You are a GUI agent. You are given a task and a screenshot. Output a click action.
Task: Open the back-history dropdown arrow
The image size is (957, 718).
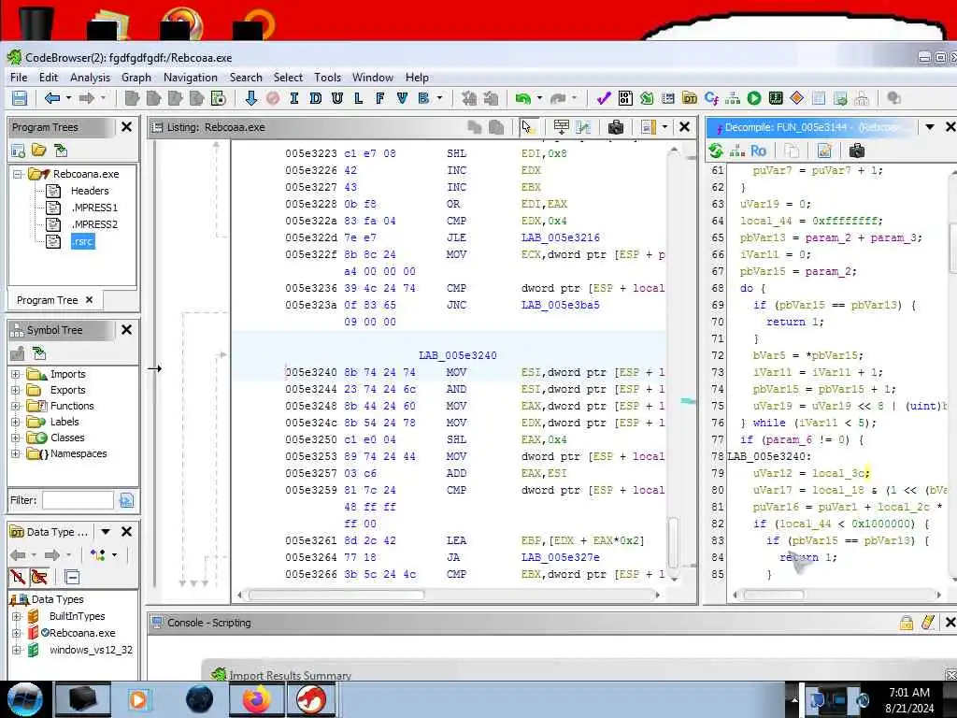(68, 97)
